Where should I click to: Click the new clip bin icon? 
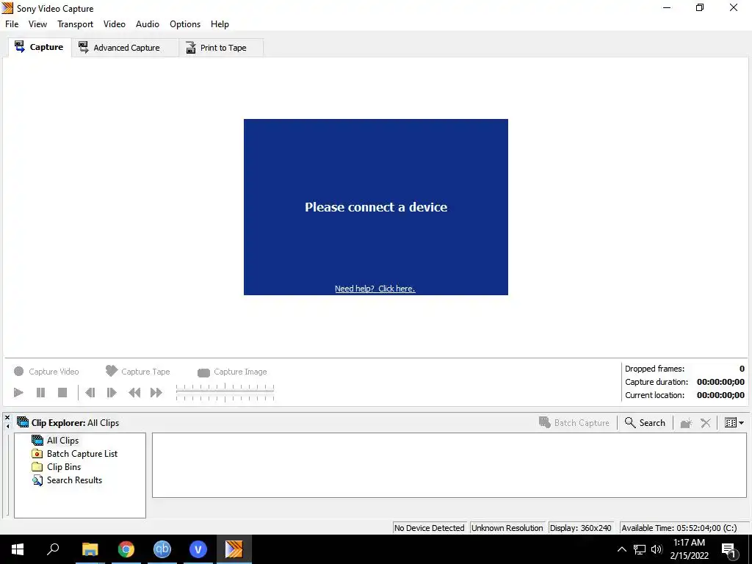(x=687, y=422)
